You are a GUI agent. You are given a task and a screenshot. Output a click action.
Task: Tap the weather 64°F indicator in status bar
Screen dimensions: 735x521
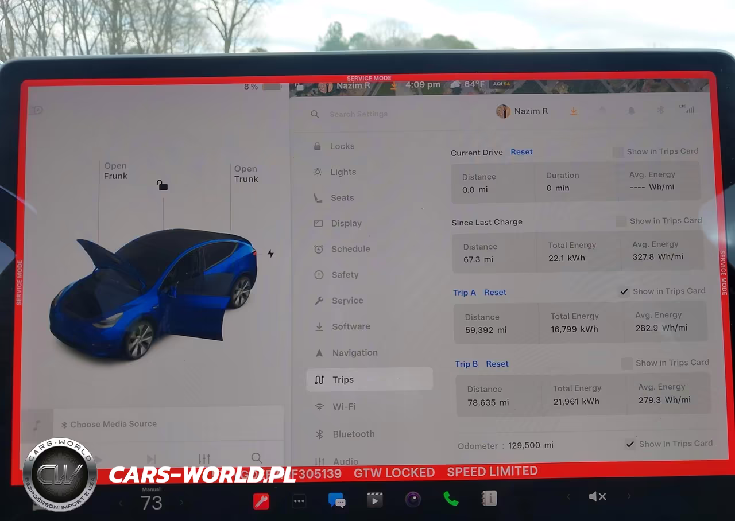pos(468,85)
